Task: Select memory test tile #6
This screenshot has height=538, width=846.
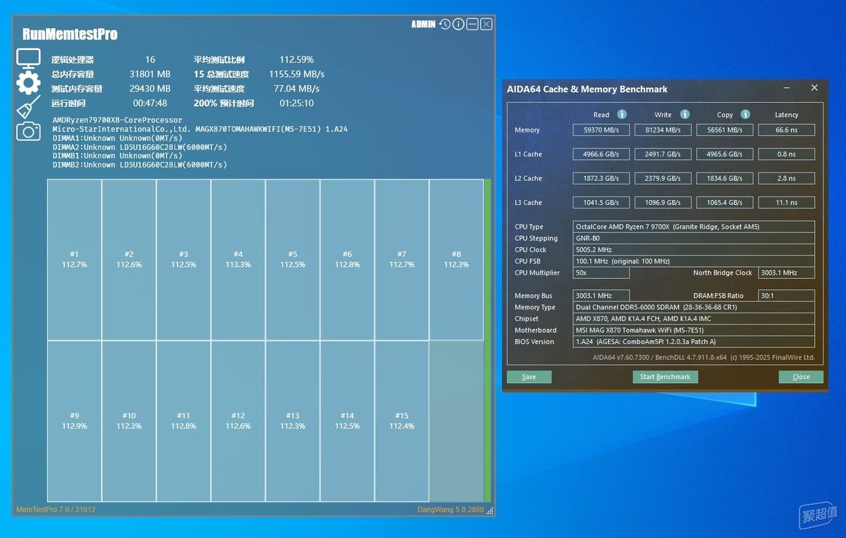Action: pyautogui.click(x=347, y=260)
